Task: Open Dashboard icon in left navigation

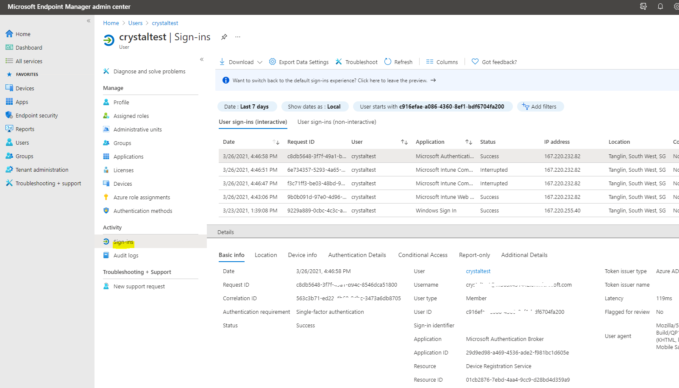Action: [x=9, y=47]
